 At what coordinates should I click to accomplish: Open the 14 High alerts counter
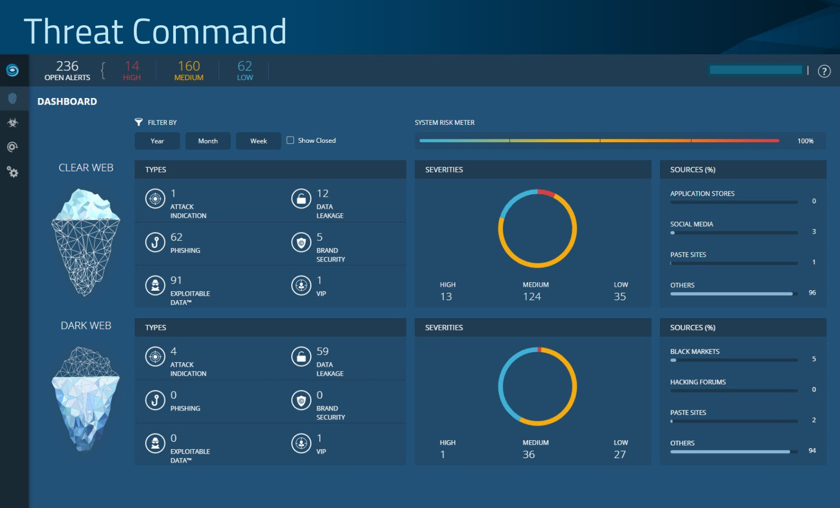(132, 71)
